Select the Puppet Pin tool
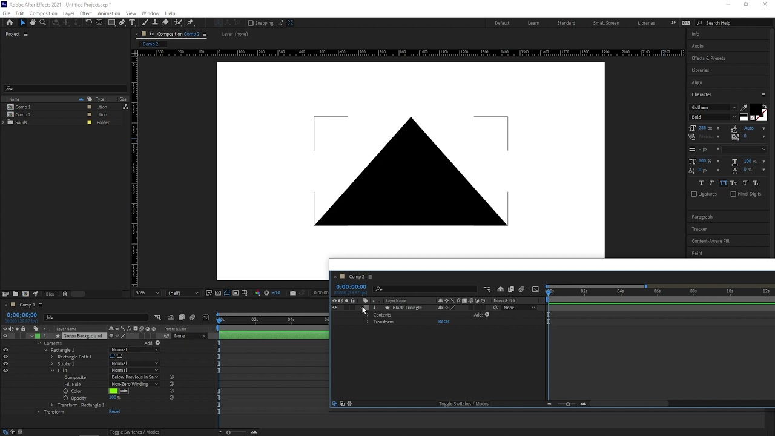The image size is (775, 436). [x=190, y=22]
